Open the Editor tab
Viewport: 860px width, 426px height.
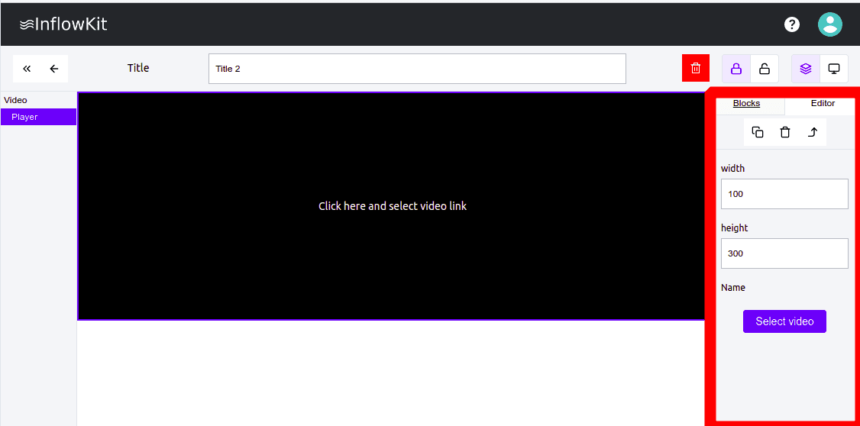click(x=823, y=103)
